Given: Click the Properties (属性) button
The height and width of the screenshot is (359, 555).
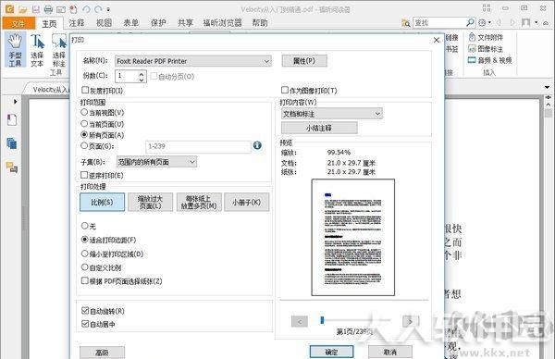Looking at the screenshot, I should [304, 60].
